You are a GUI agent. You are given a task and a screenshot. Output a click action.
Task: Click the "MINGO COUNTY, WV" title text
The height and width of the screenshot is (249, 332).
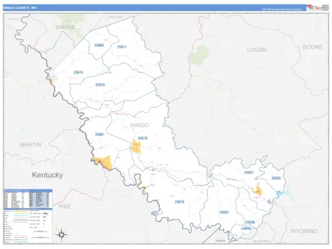20,8
